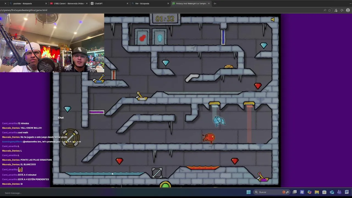Click the red diamond above the water pool
Image resolution: width=352 pixels, height=198 pixels.
119,161
